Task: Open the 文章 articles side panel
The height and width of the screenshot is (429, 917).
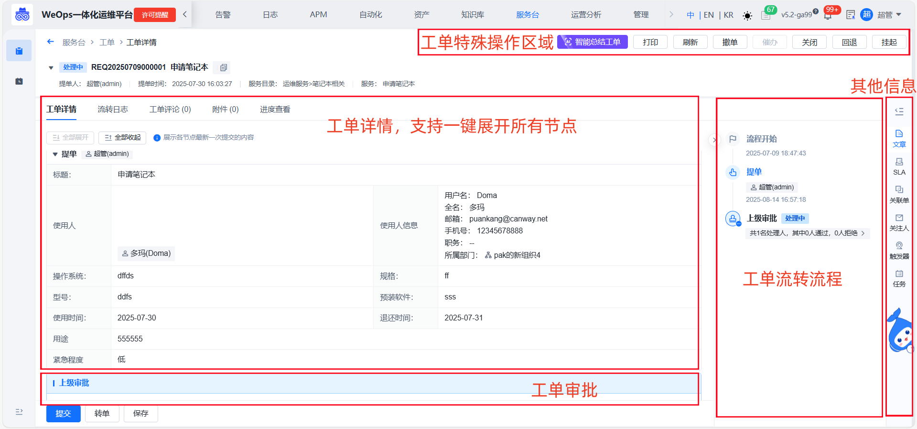Action: [x=899, y=138]
